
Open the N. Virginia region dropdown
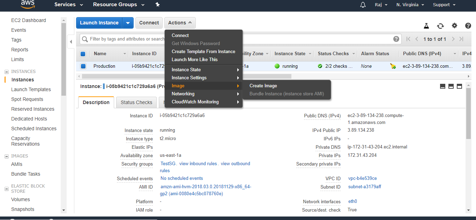click(410, 5)
